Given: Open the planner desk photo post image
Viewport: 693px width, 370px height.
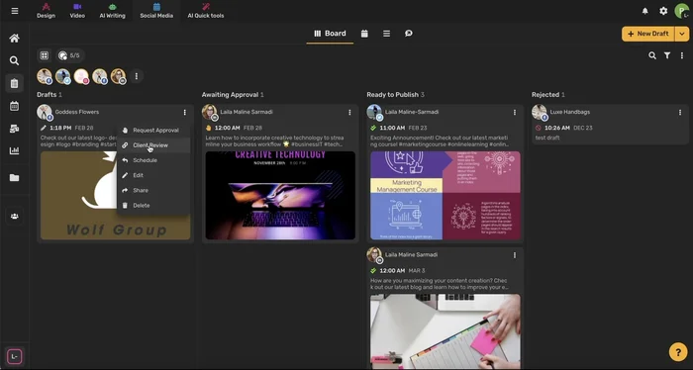Looking at the screenshot, I should pos(445,331).
